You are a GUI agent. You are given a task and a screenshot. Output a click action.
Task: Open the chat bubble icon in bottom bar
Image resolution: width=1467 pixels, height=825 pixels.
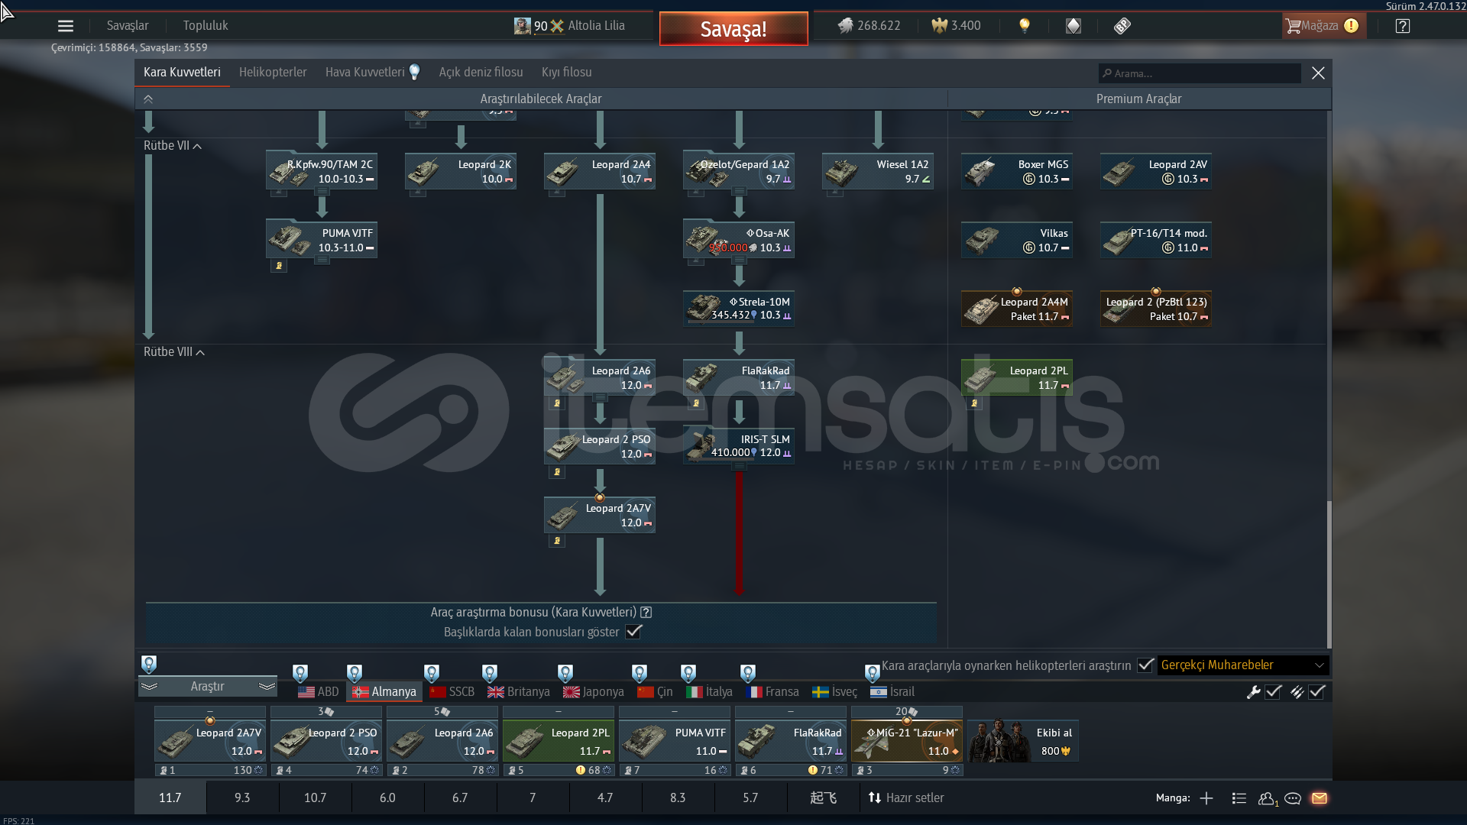pos(1293,798)
